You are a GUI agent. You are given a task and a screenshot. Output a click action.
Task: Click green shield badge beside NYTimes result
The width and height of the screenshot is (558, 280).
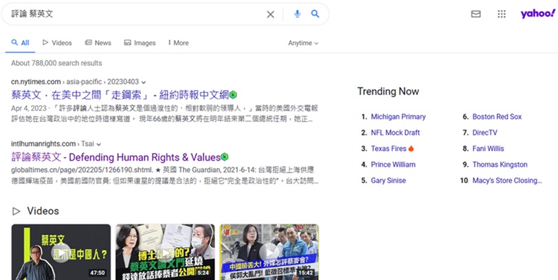coord(234,94)
